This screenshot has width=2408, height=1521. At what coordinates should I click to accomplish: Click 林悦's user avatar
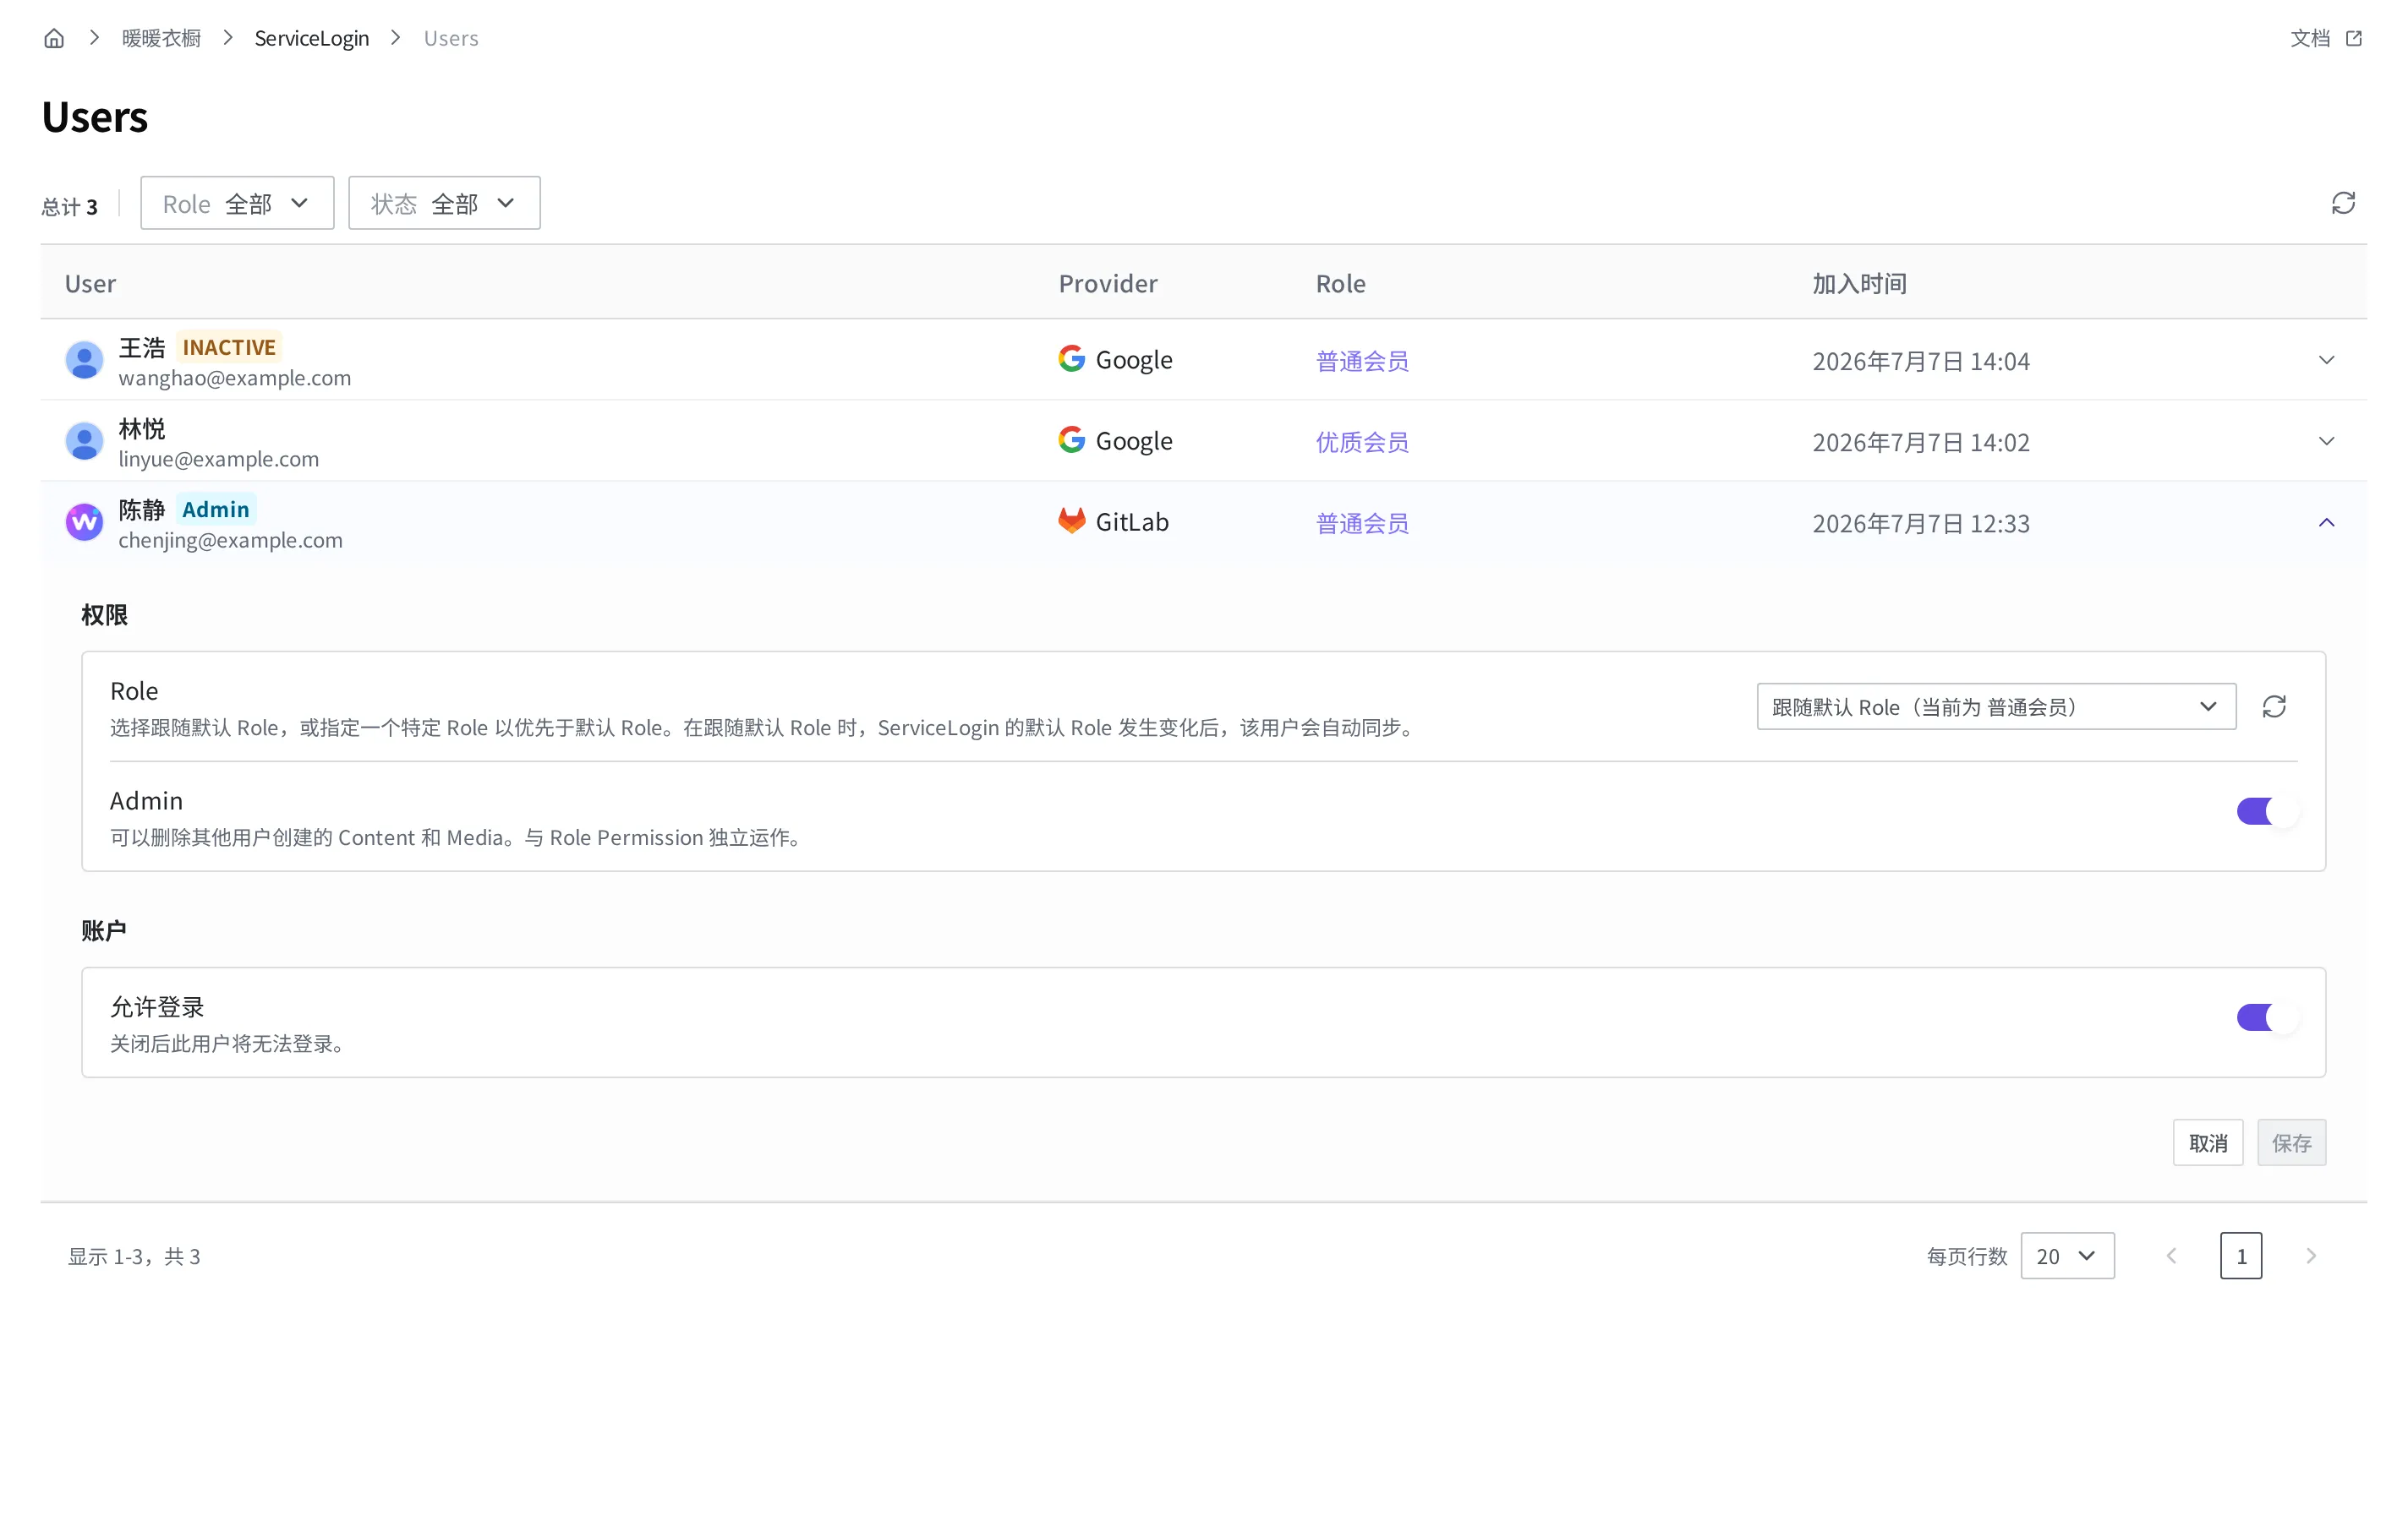point(84,441)
